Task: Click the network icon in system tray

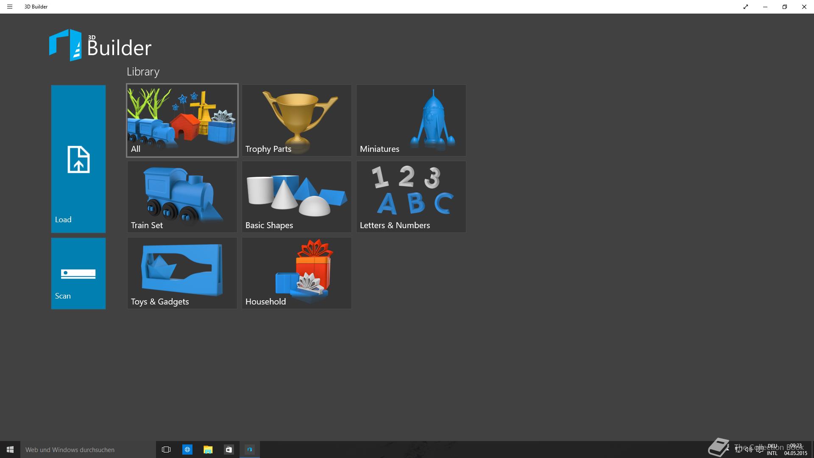Action: (738, 450)
